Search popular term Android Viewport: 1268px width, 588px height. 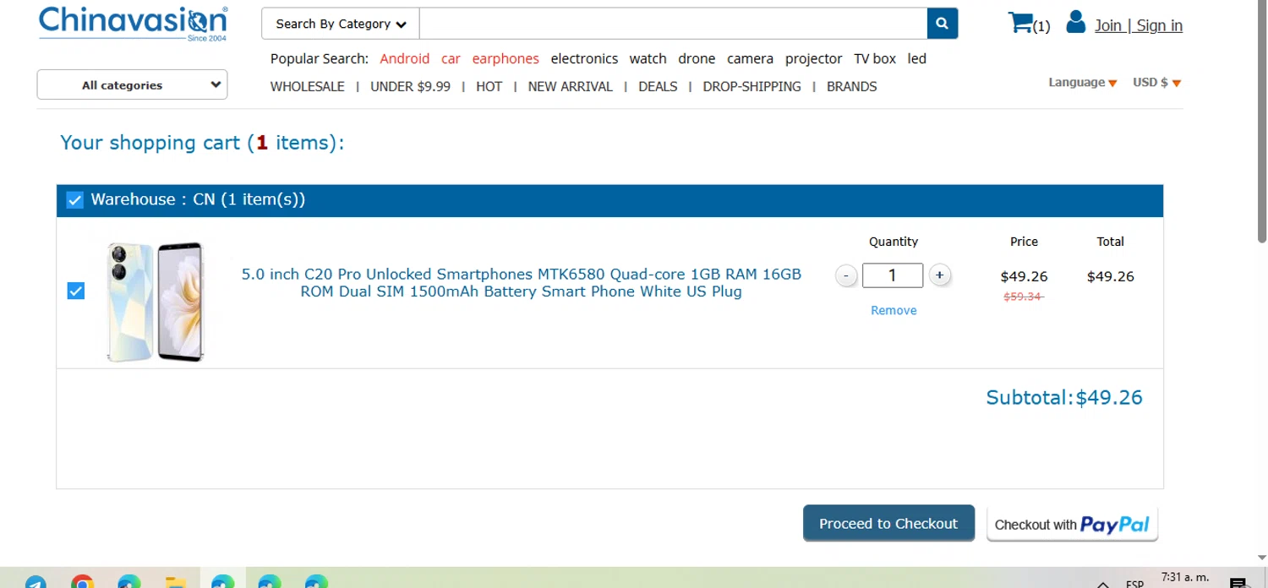pos(405,58)
